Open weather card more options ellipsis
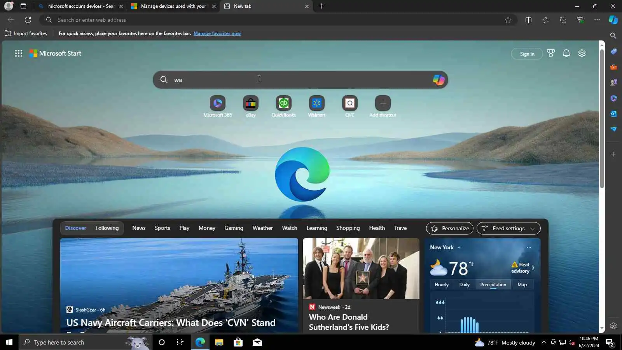 [529, 247]
